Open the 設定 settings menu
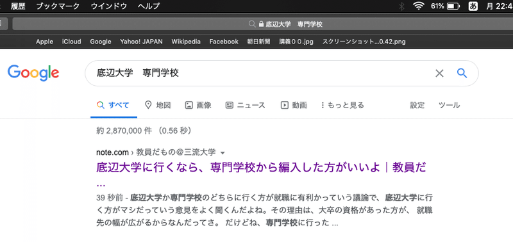 [417, 105]
